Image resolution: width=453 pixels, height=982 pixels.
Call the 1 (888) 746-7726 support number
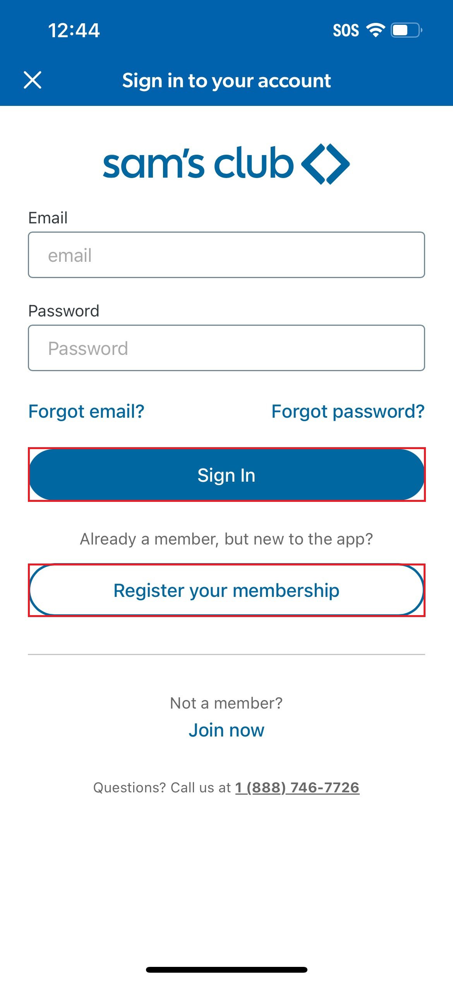click(x=297, y=787)
